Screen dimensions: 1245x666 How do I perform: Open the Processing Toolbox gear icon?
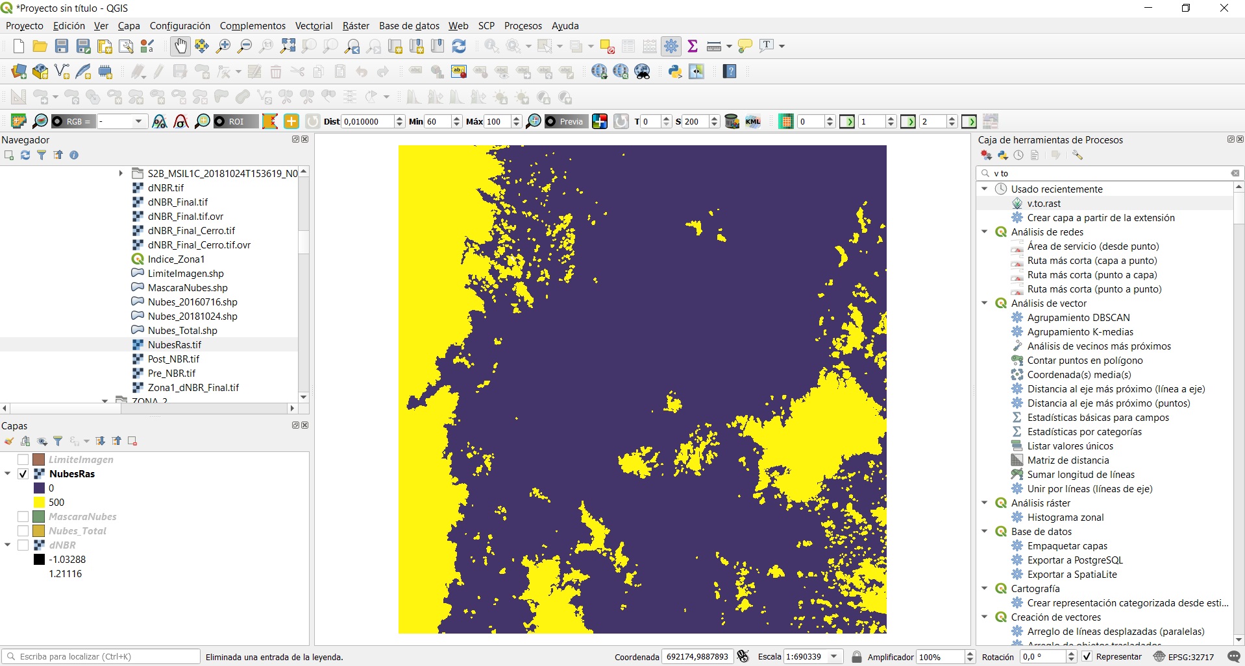671,46
